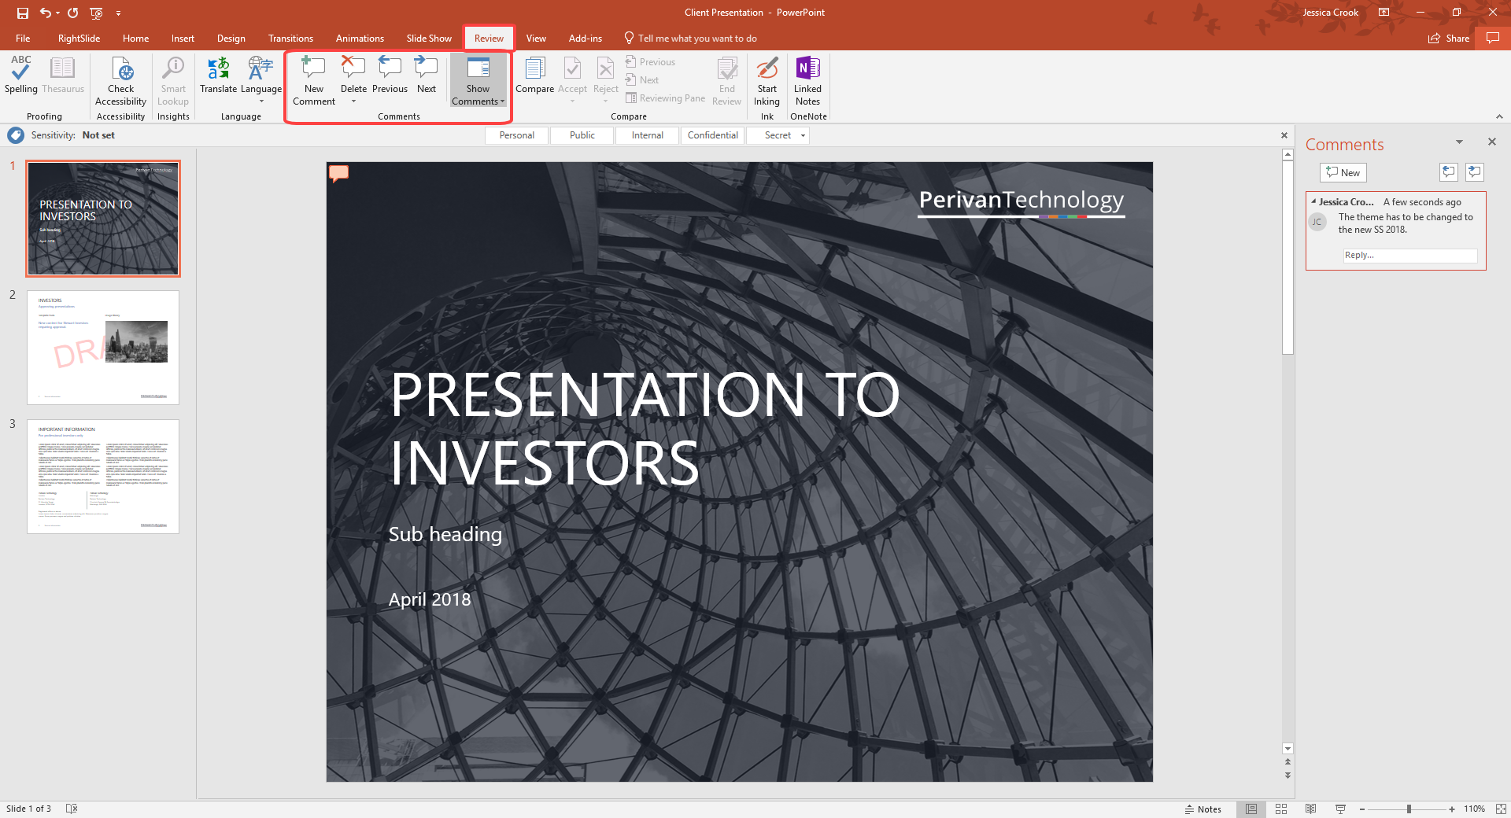Switch to the Design tab
Screen dimensions: 1511x818
click(x=231, y=39)
